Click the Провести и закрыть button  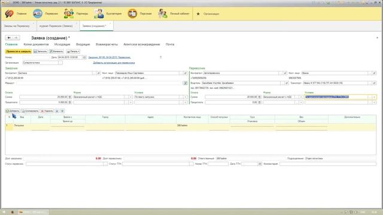coord(19,51)
